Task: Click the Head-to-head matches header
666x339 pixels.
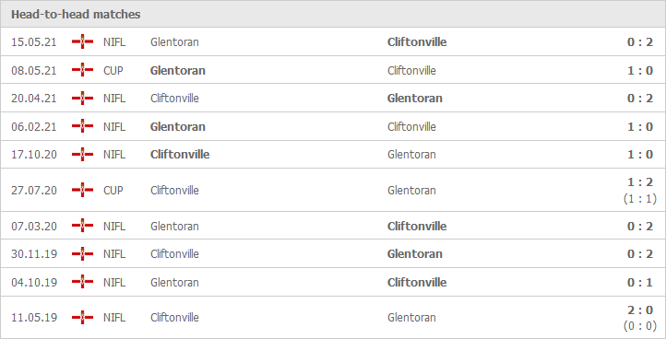Action: pos(76,15)
